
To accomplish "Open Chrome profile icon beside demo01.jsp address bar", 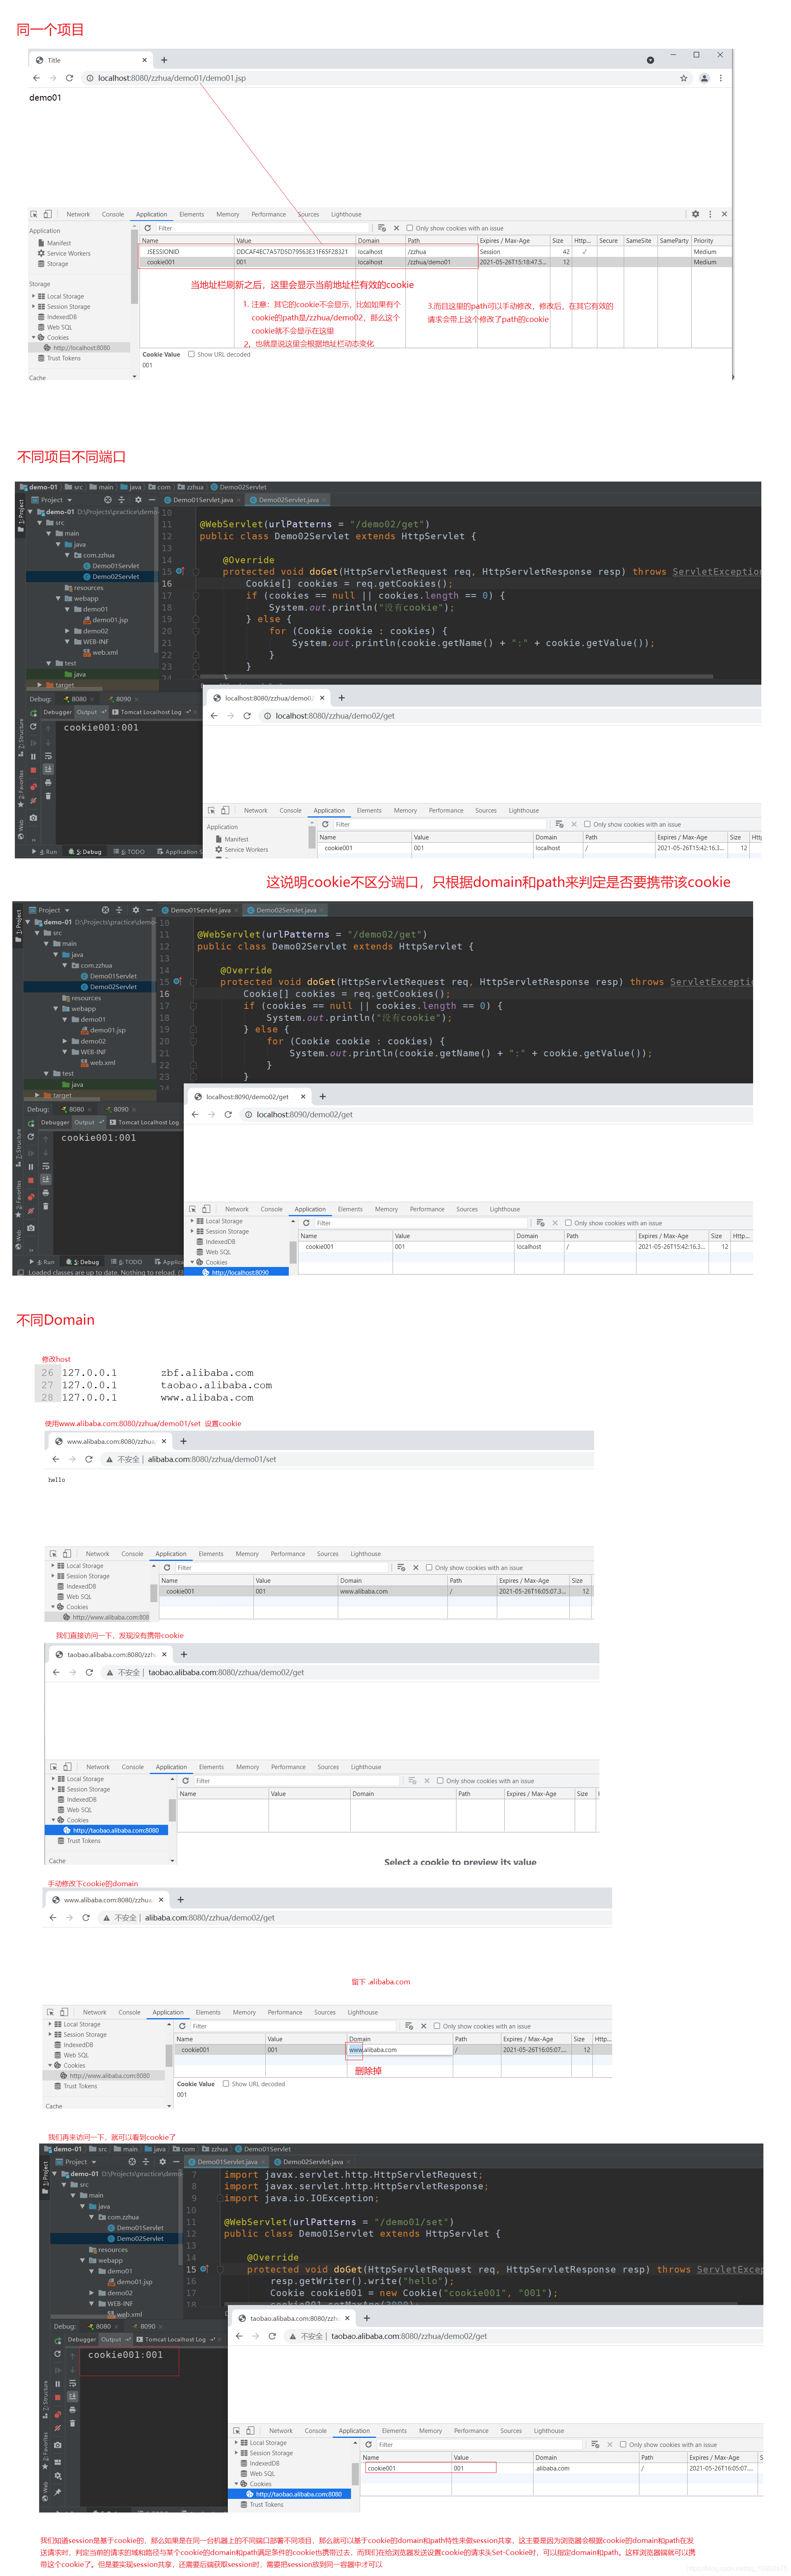I will 704,78.
